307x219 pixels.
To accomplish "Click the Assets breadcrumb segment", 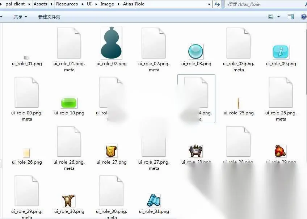I will coord(40,4).
